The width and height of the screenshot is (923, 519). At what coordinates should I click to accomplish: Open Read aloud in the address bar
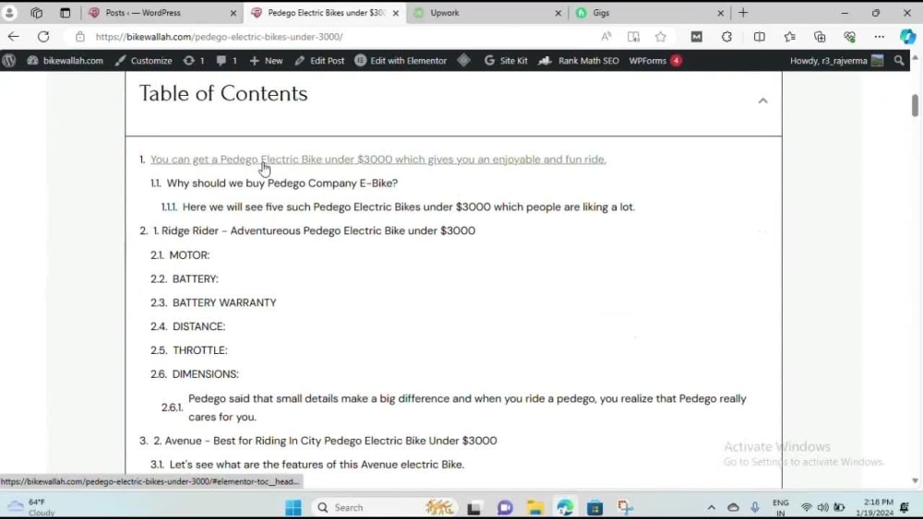tap(605, 37)
